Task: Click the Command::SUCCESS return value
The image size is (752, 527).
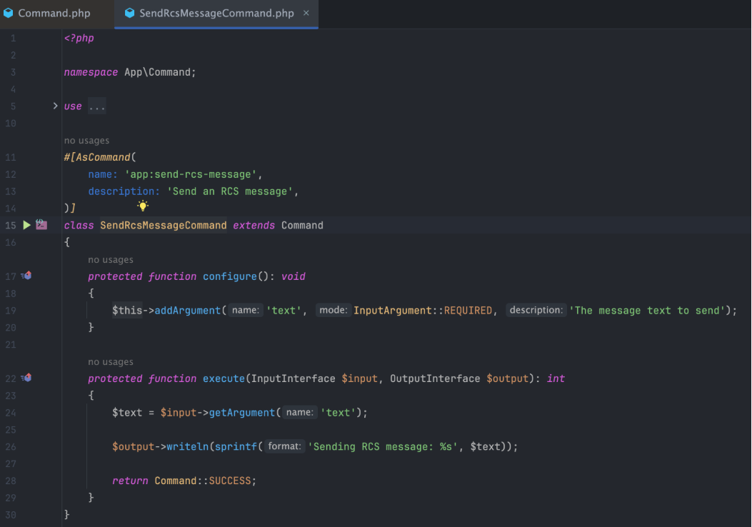Action: (x=202, y=481)
